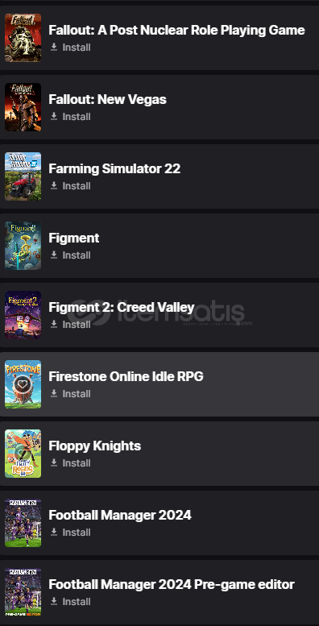Select the Firestone Online Idle RPG cover image

[x=23, y=384]
